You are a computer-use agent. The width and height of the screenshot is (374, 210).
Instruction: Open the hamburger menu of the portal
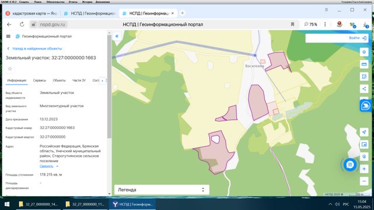tap(8, 36)
